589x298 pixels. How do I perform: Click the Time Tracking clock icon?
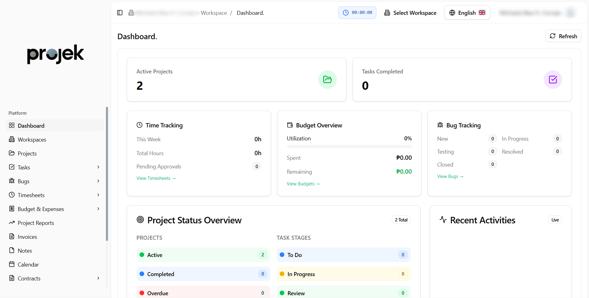pyautogui.click(x=140, y=125)
